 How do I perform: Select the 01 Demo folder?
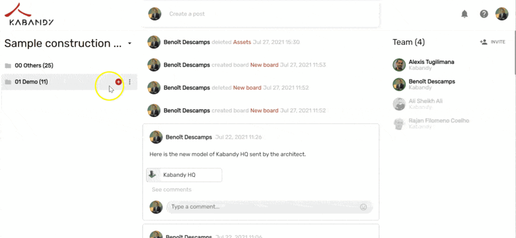(x=69, y=82)
